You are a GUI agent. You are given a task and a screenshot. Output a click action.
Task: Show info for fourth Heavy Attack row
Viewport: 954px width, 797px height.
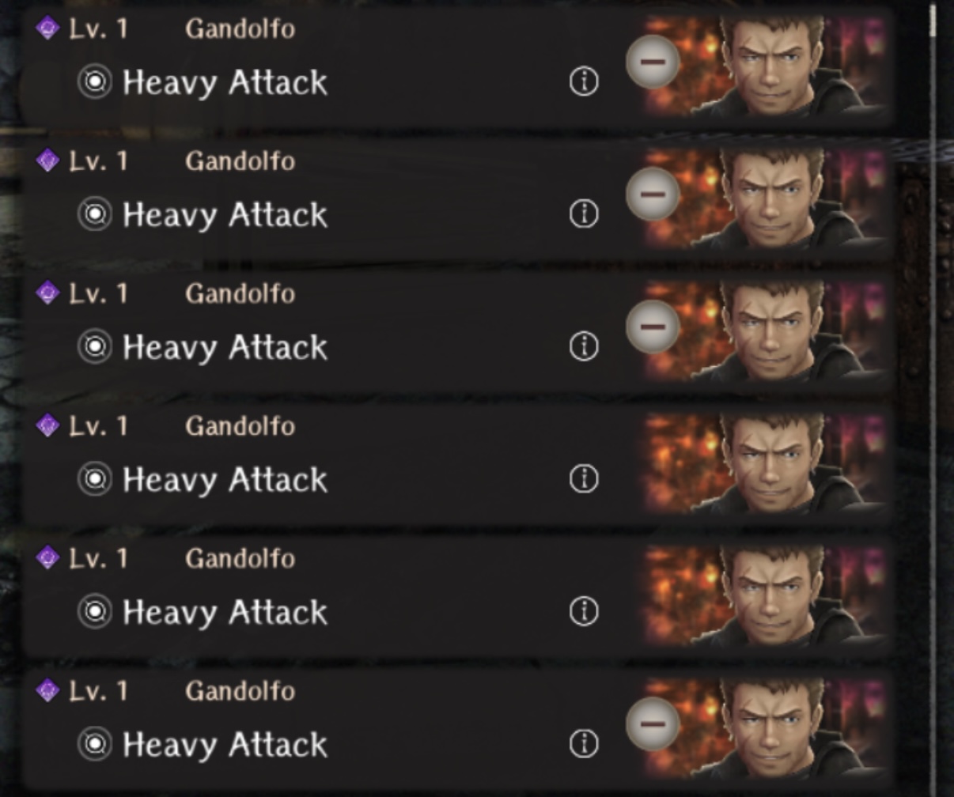point(584,478)
